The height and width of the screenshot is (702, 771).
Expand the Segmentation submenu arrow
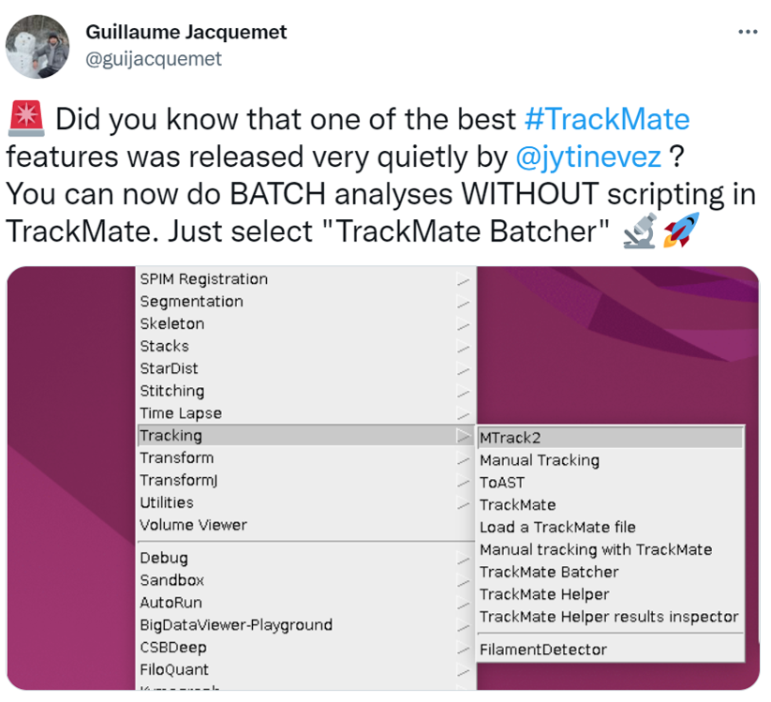pos(463,302)
